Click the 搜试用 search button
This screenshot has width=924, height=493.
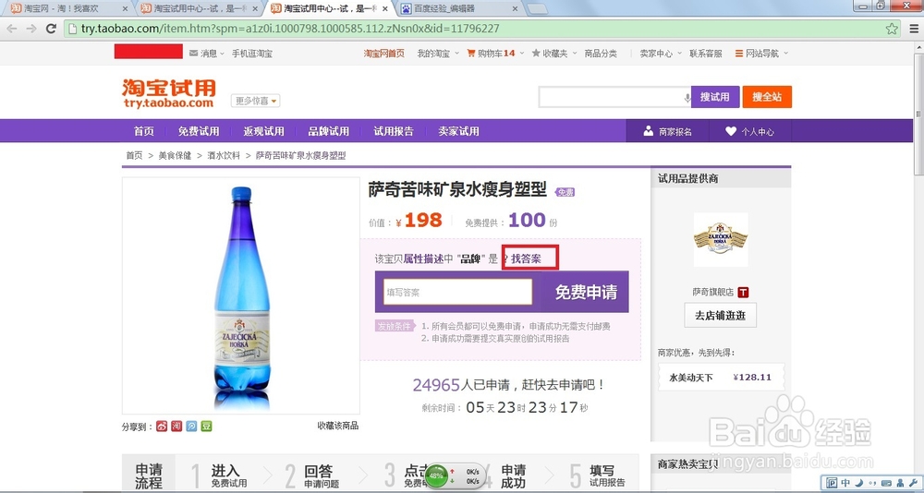[x=715, y=97]
